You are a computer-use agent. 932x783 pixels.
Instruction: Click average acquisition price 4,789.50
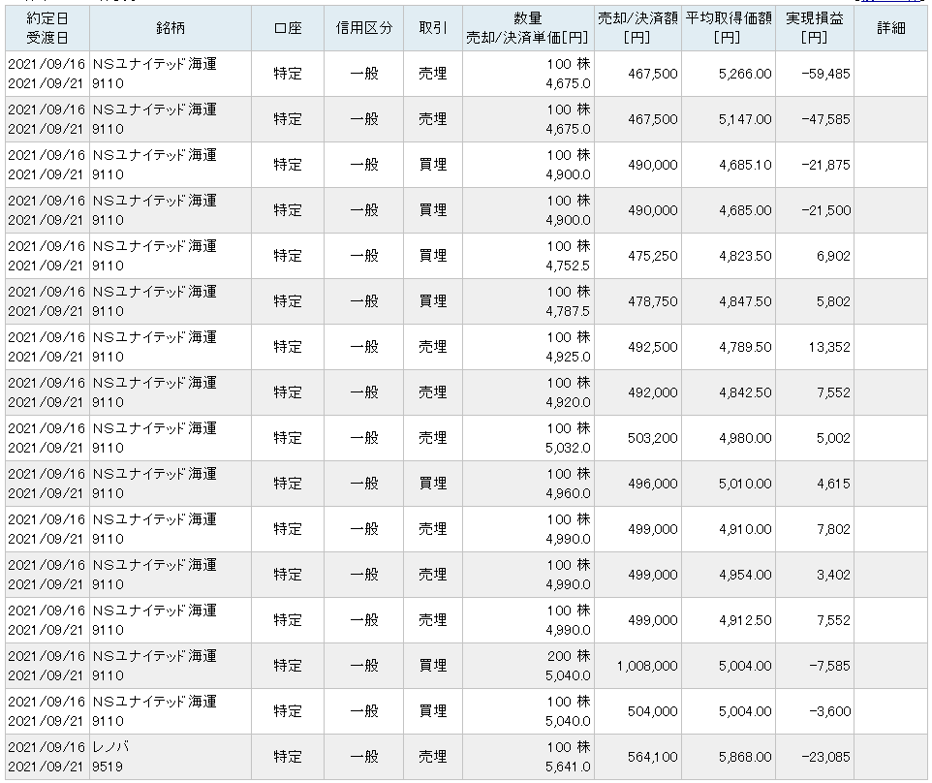pyautogui.click(x=745, y=347)
